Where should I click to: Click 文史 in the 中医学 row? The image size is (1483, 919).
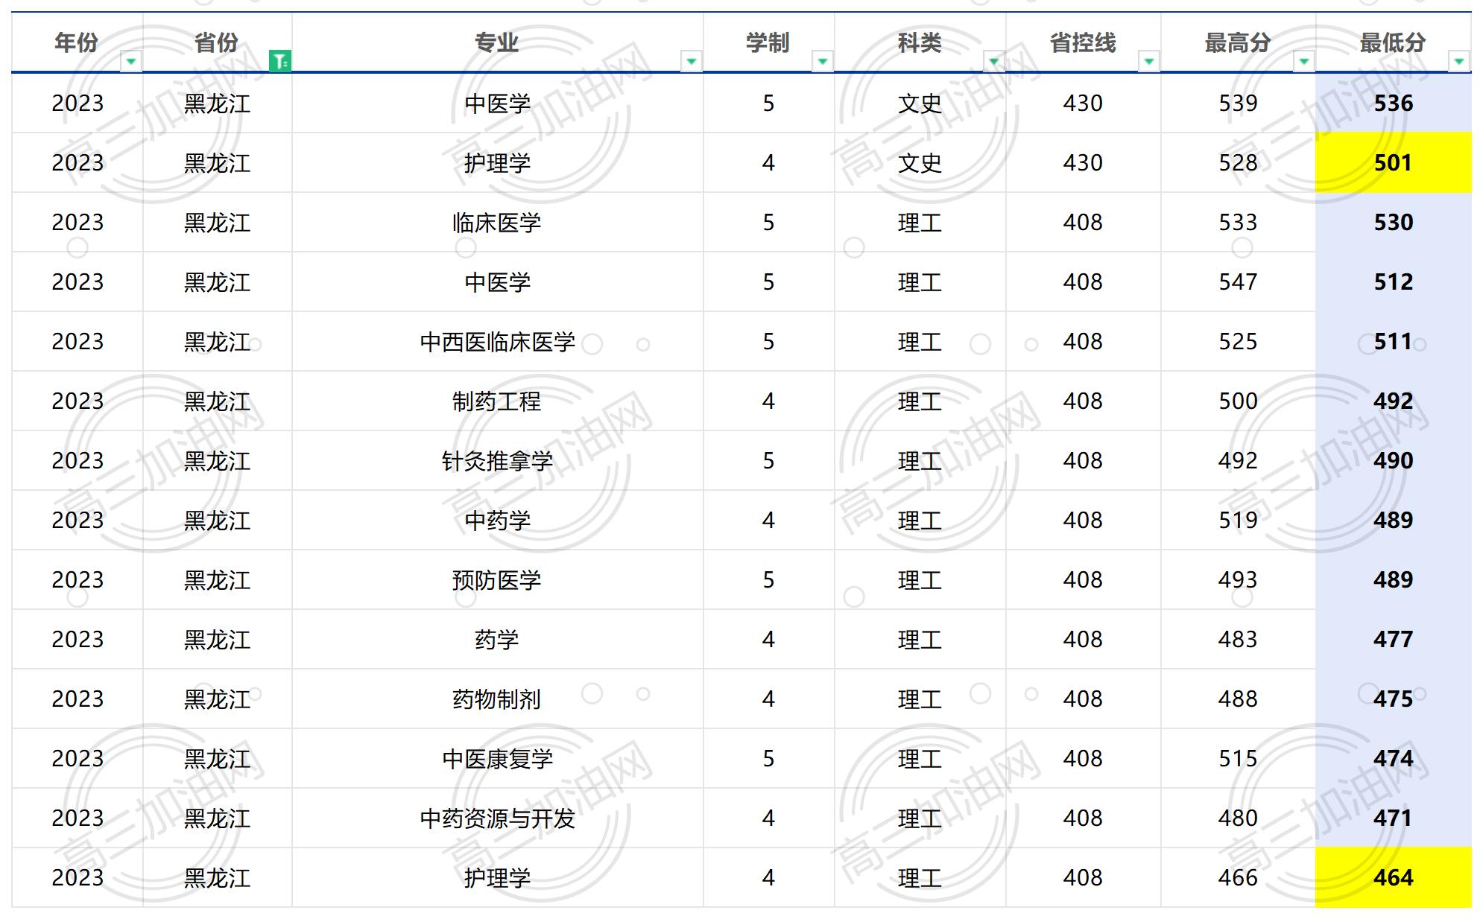920,103
